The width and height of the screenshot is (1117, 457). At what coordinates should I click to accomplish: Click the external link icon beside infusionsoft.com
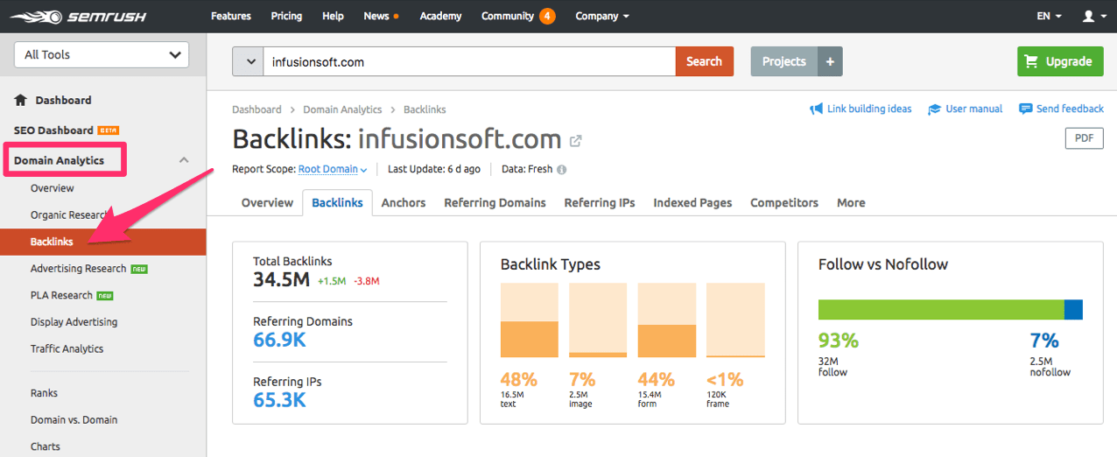pos(575,140)
